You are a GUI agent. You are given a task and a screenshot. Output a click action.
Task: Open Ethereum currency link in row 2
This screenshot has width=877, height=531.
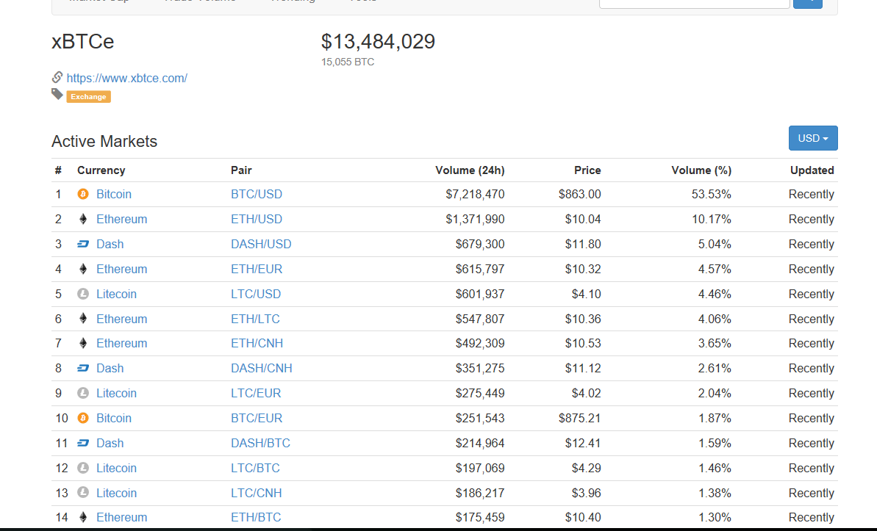point(121,219)
